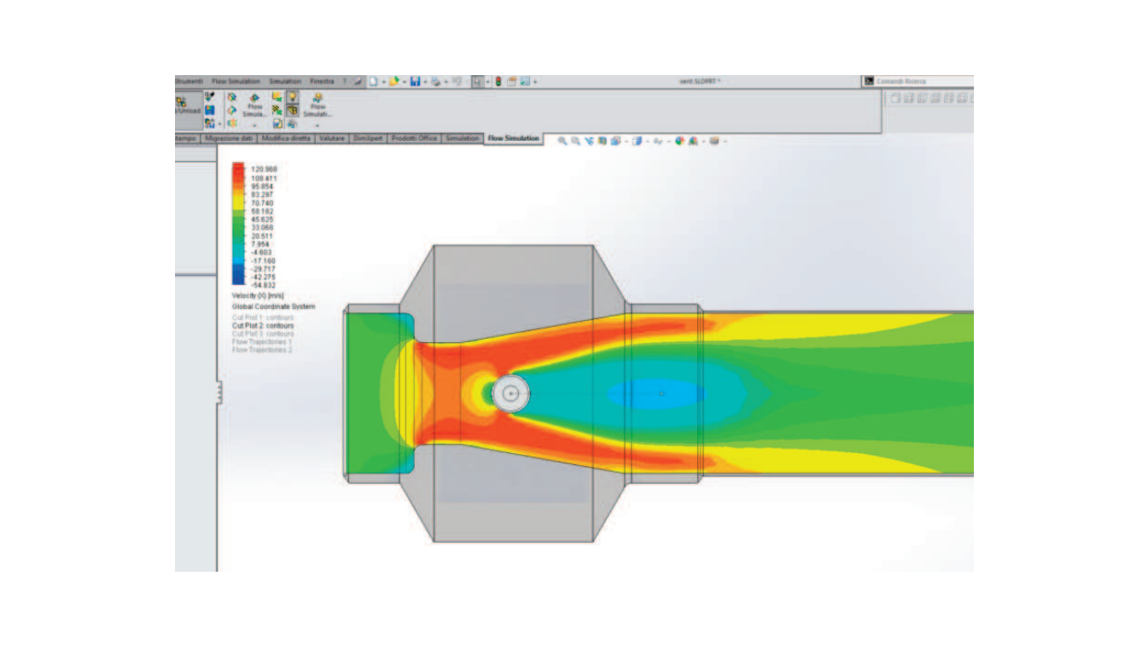This screenshot has height=646, width=1148.
Task: Click the Zoom to Fit magnifier icon
Action: coord(562,141)
